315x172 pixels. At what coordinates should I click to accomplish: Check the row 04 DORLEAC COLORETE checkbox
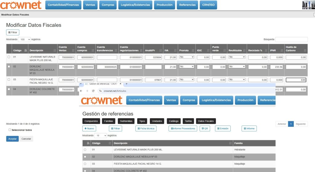coord(9,89)
